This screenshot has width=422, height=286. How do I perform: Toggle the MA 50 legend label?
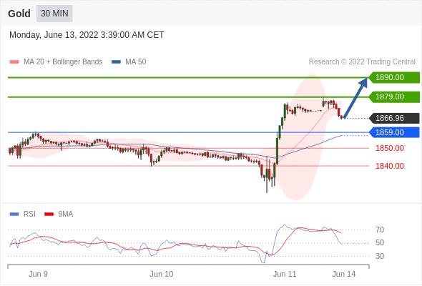coord(136,62)
